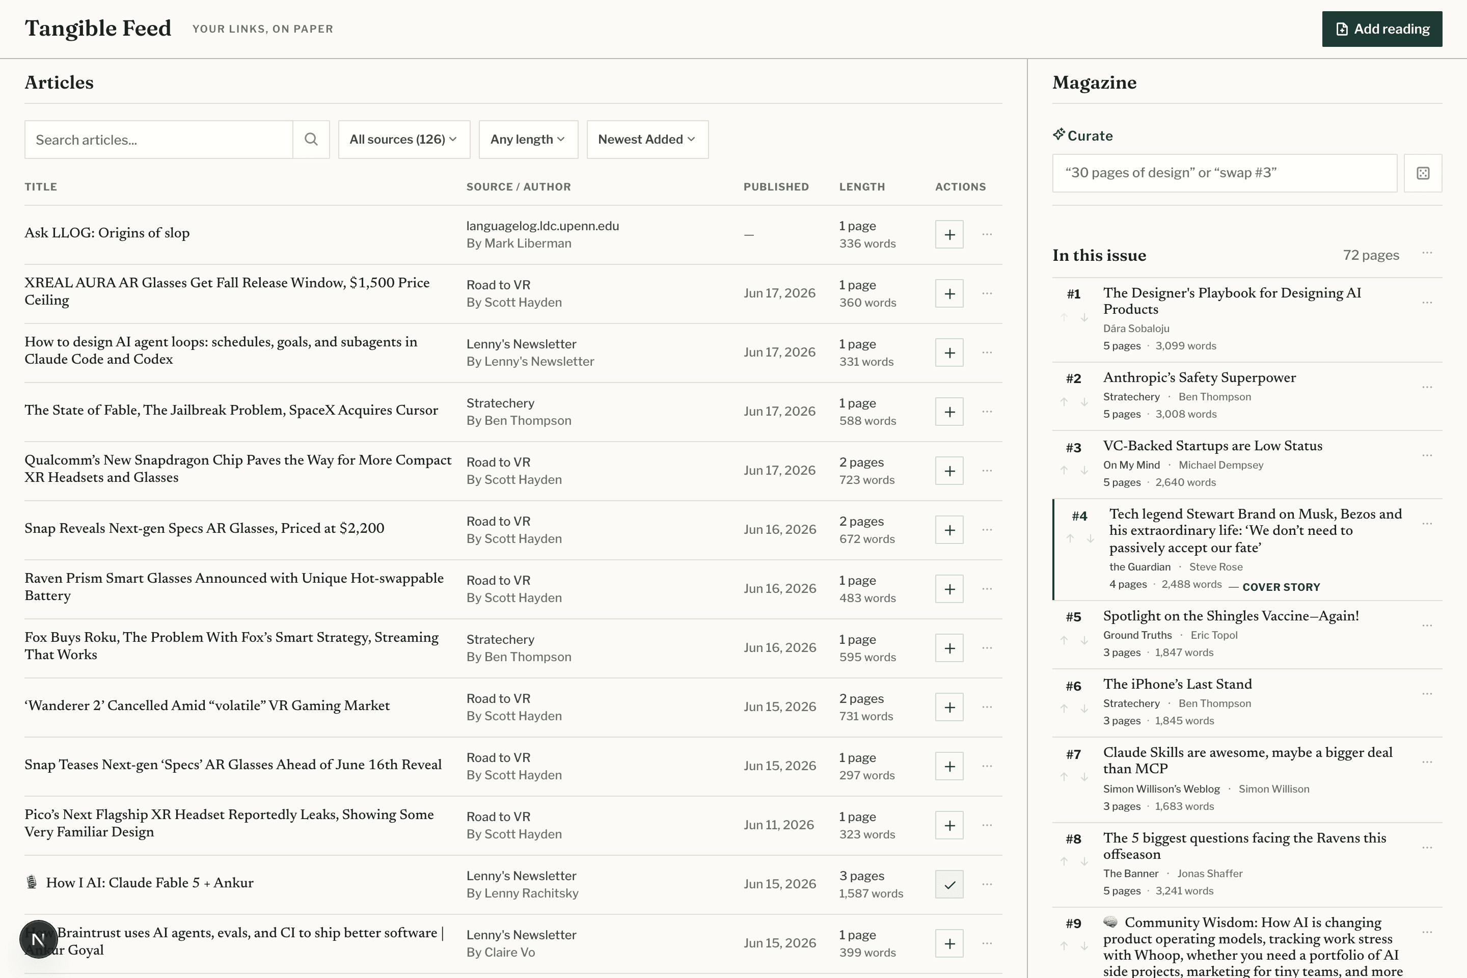Open 'VC-Backed Startups are Low Status' entry
Viewport: 1467px width, 978px height.
tap(1212, 446)
